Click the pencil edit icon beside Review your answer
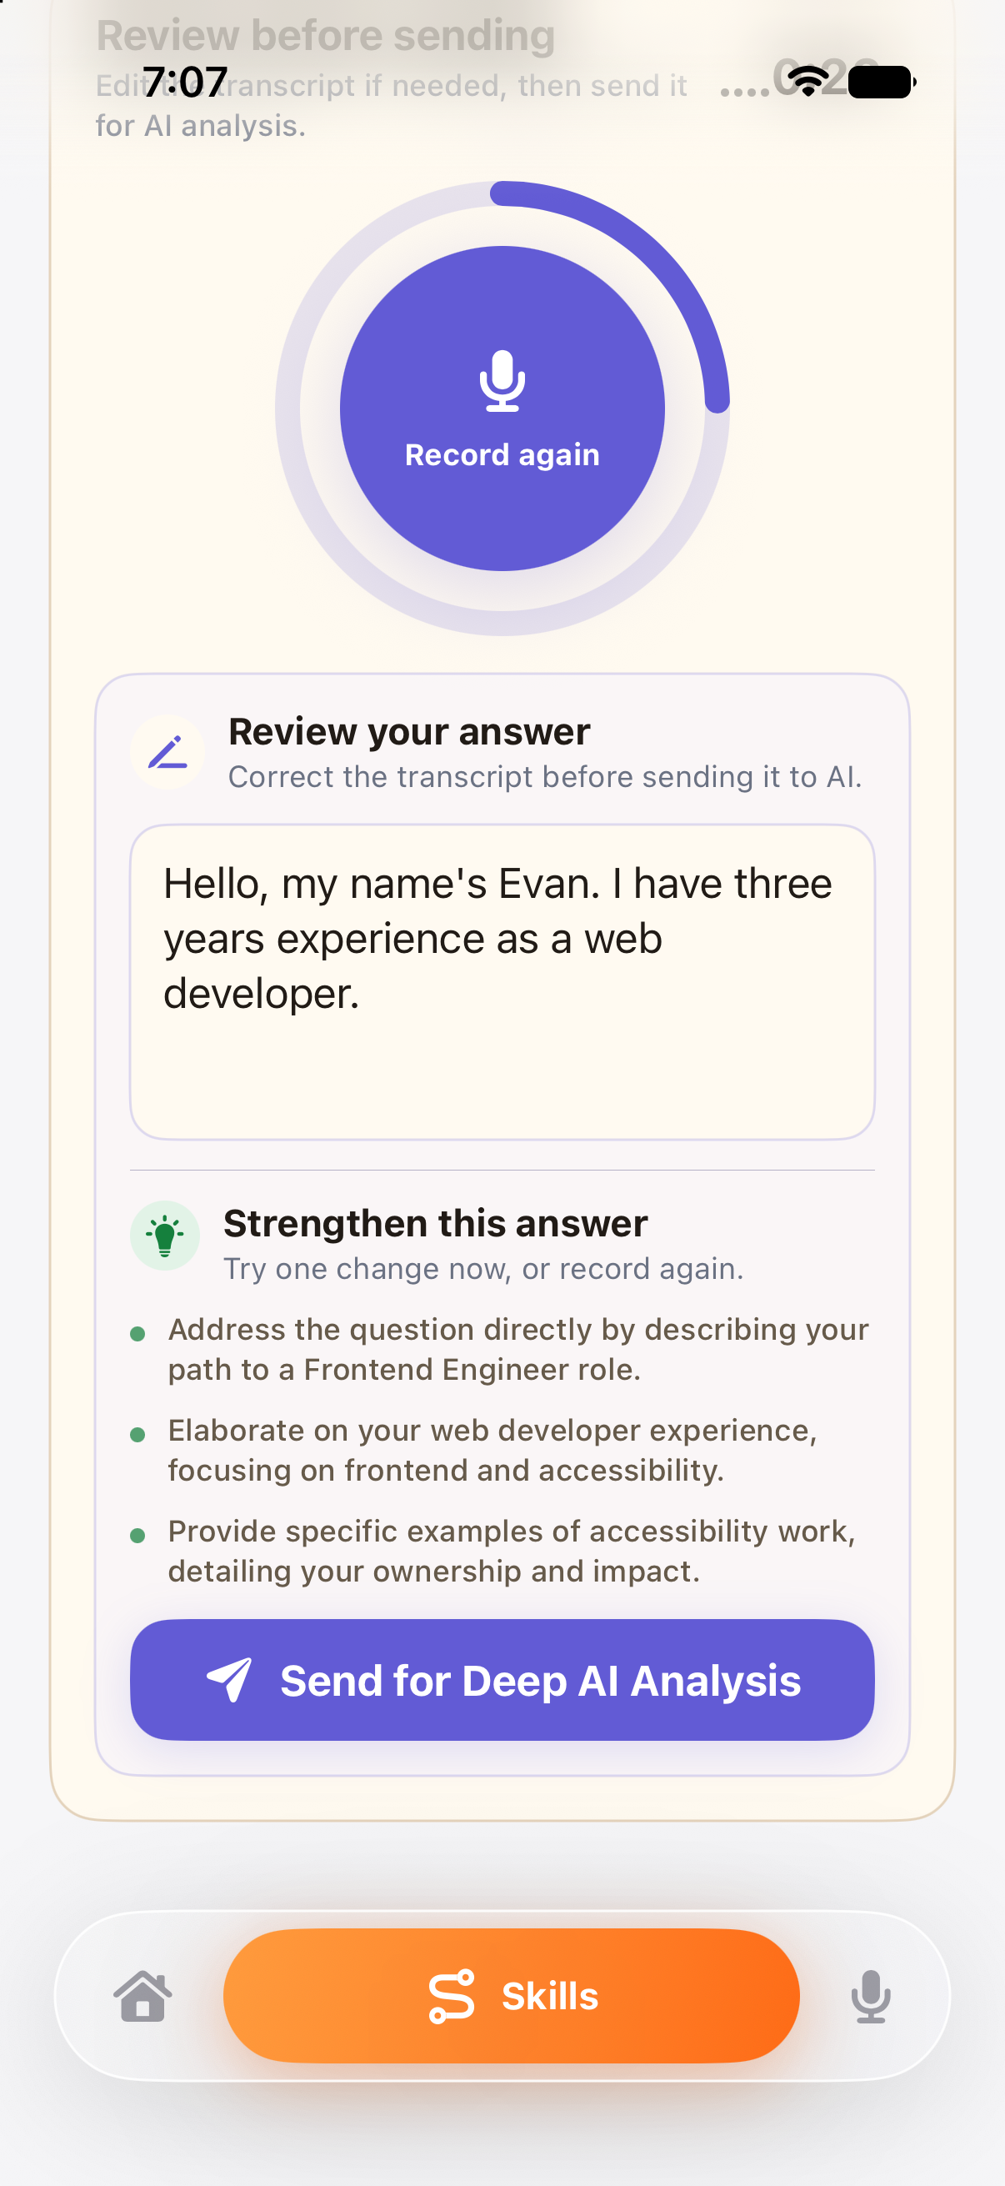 167,753
